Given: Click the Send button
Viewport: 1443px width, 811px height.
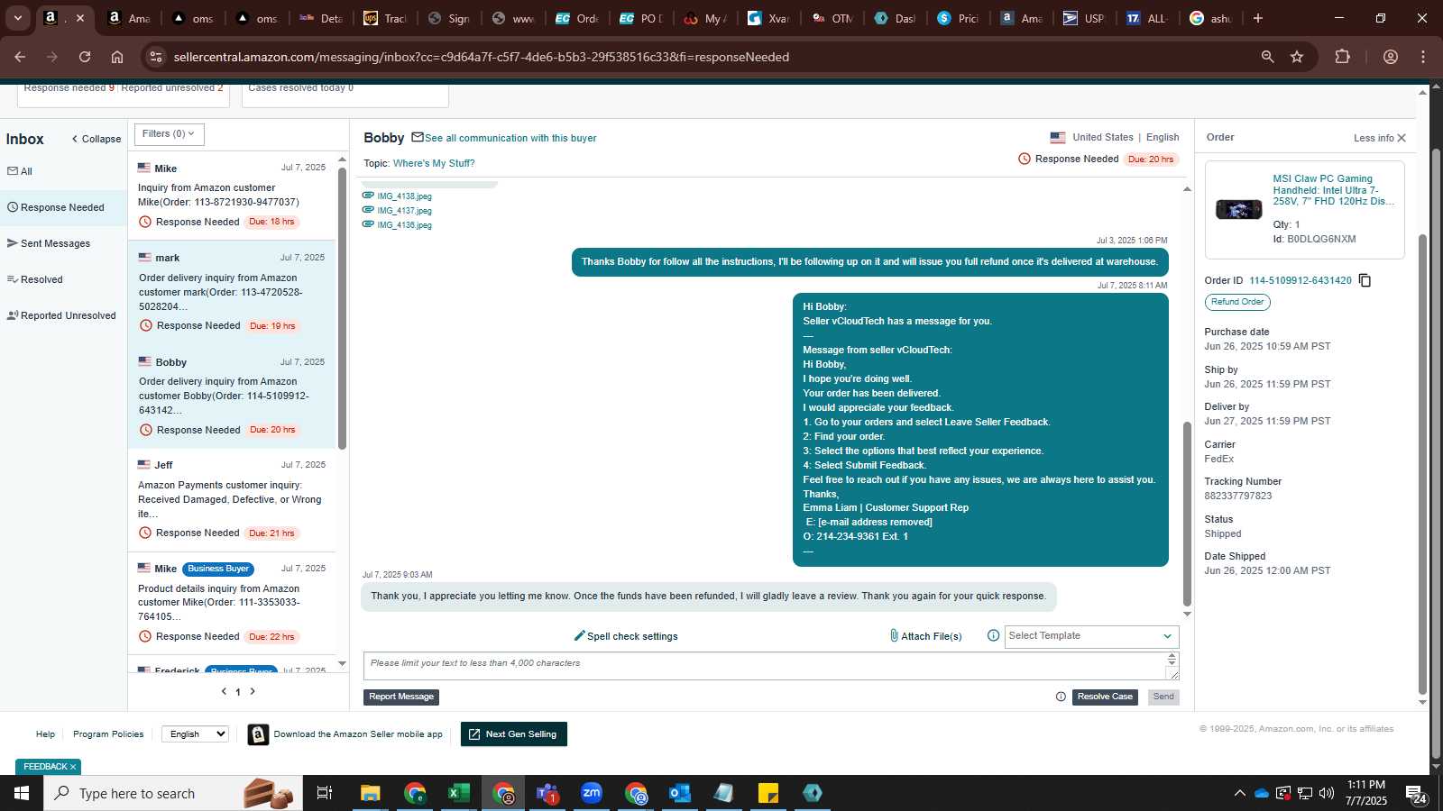Looking at the screenshot, I should click(x=1163, y=697).
